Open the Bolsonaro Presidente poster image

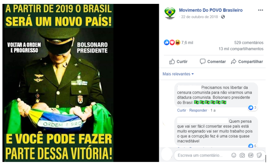coord(59,83)
